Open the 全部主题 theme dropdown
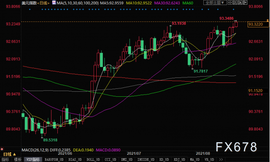Screen dimensions: 270x162 click(x=215, y=3)
